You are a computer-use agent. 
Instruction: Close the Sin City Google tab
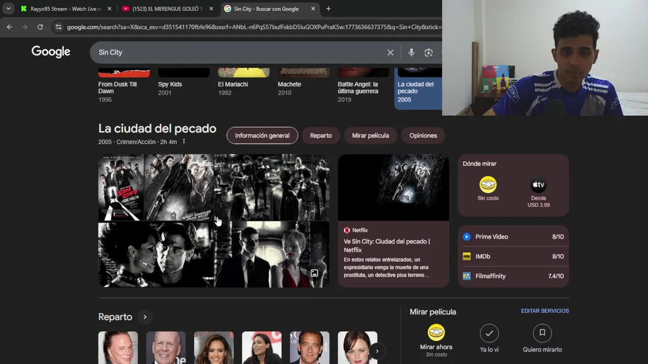coord(313,9)
